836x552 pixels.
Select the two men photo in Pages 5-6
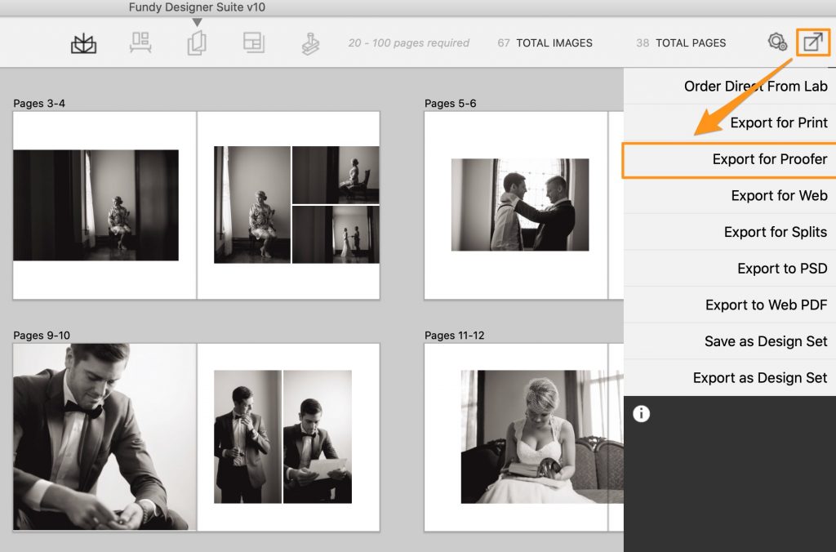click(x=520, y=205)
